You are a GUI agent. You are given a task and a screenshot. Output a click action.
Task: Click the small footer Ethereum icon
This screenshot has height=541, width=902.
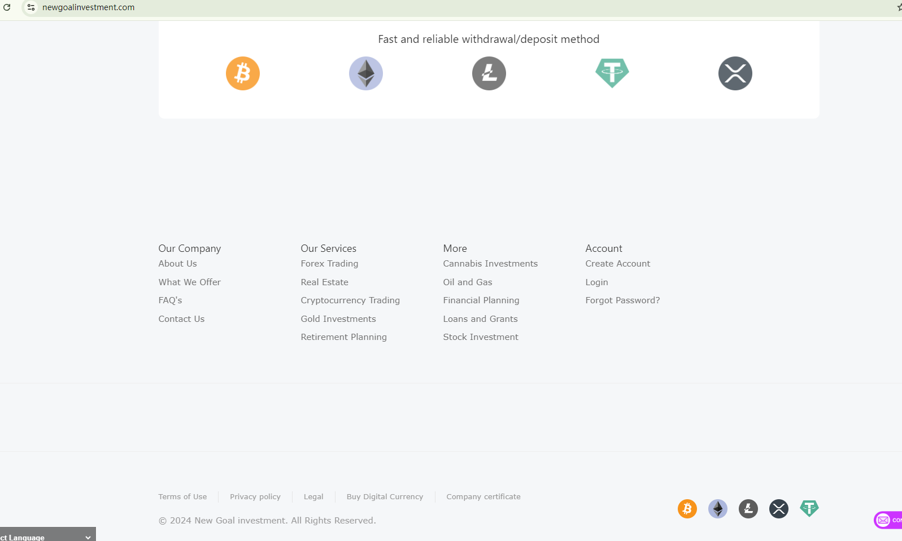pyautogui.click(x=718, y=509)
